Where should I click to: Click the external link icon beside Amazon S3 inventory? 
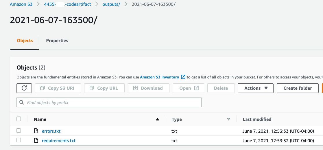click(183, 77)
